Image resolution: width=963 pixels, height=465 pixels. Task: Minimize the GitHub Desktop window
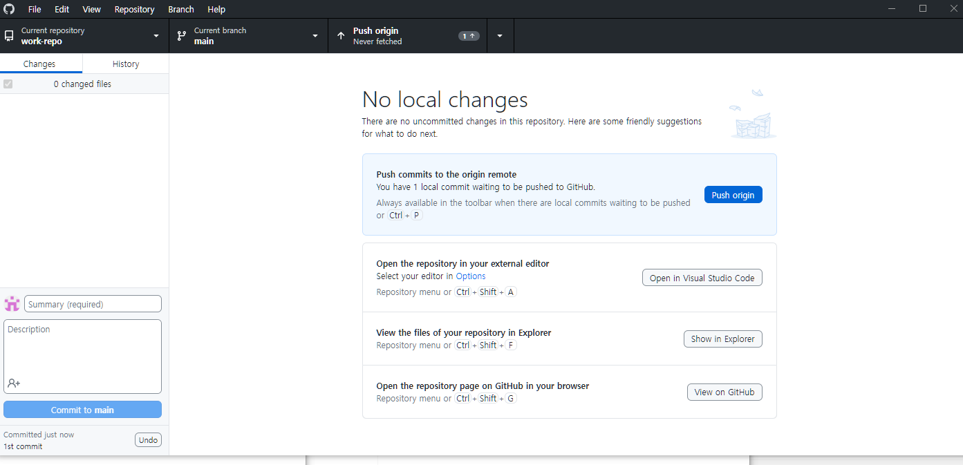click(x=891, y=8)
